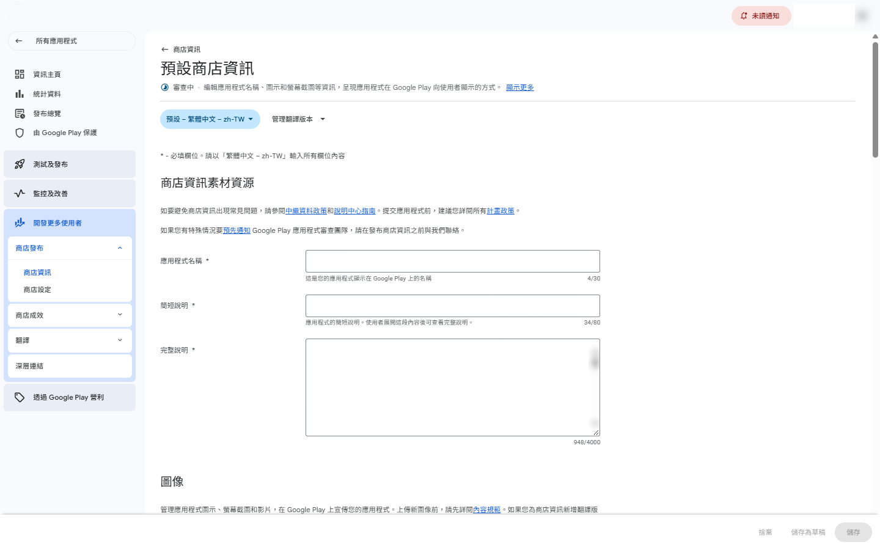Image resolution: width=880 pixels, height=550 pixels.
Task: Click the 未讀通知 bell icon
Action: [744, 16]
